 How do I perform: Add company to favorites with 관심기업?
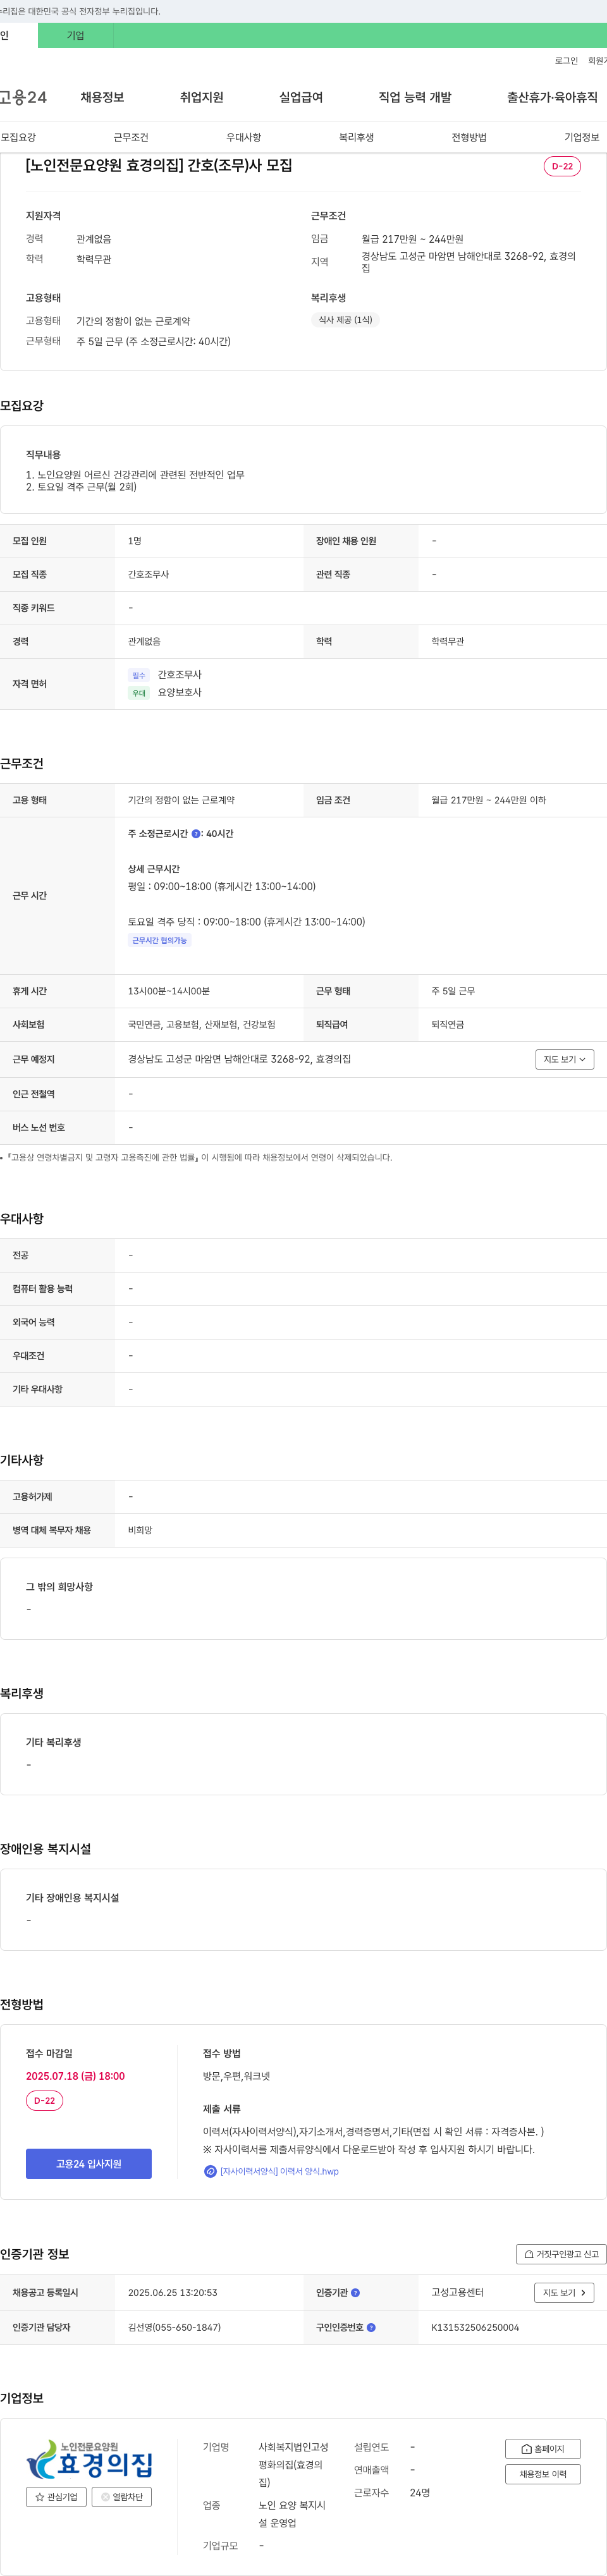56,2497
